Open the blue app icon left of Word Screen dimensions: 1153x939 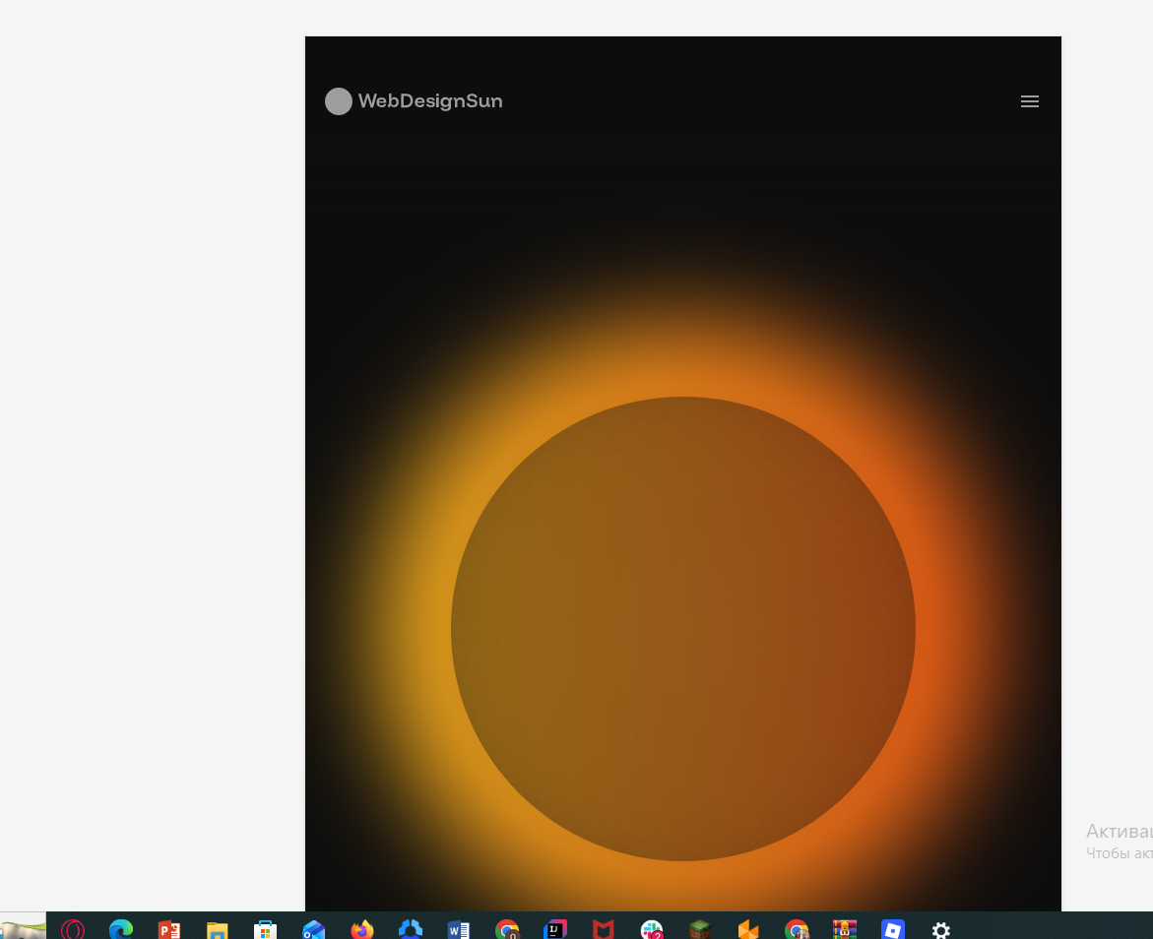point(411,929)
